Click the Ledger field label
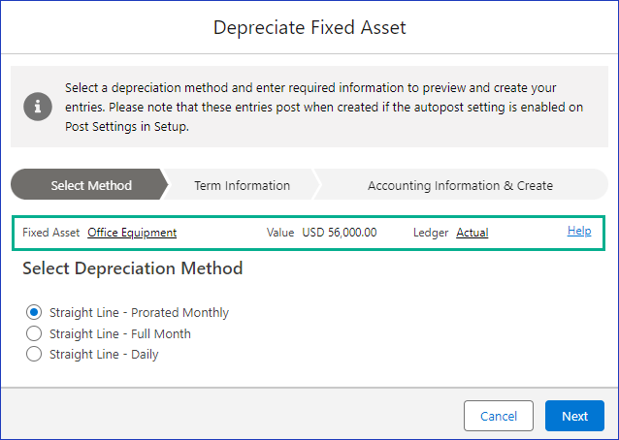 coord(431,233)
